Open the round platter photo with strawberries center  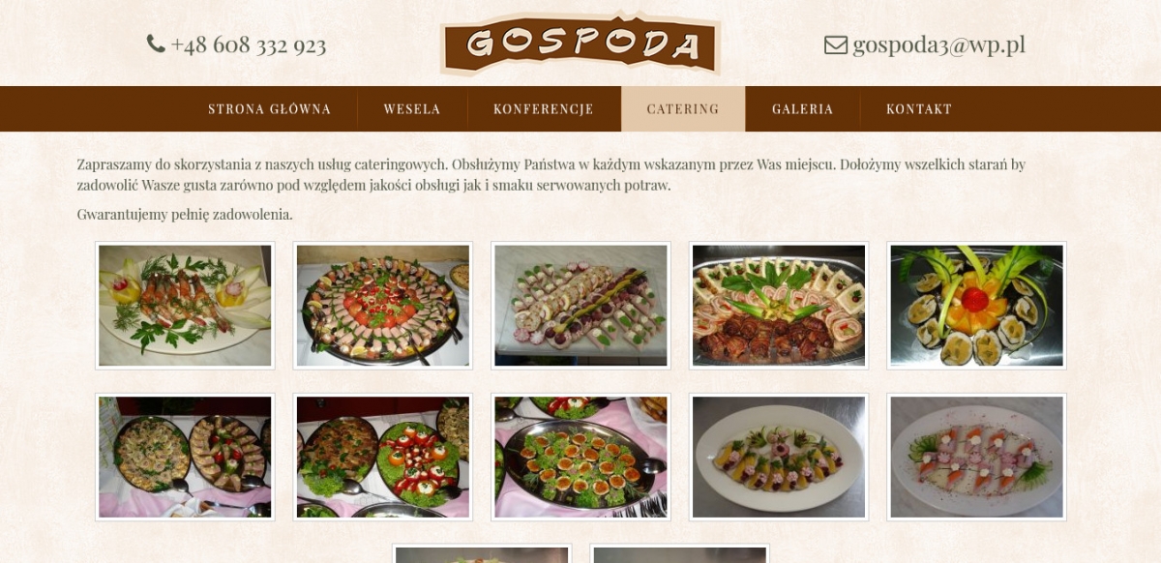(382, 306)
